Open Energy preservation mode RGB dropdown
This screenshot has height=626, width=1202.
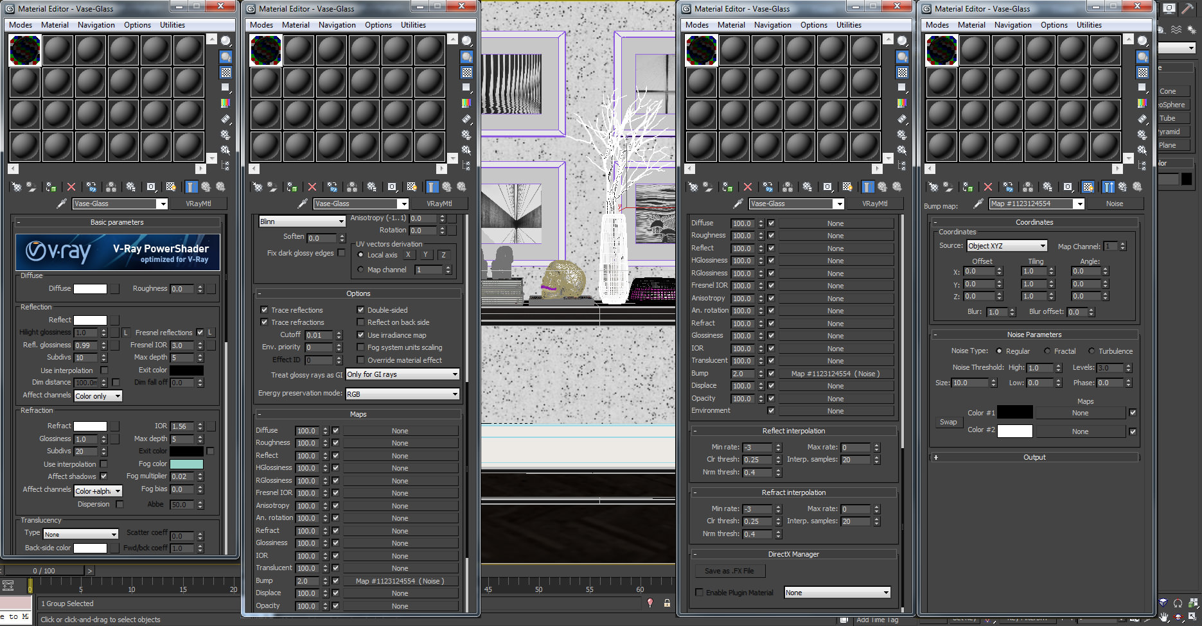[x=403, y=394]
